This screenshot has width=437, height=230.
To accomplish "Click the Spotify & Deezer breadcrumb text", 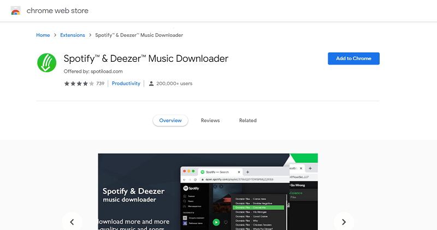I will click(x=139, y=35).
